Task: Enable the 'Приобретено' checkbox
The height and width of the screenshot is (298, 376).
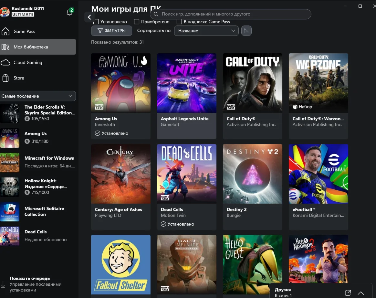Action: click(137, 22)
